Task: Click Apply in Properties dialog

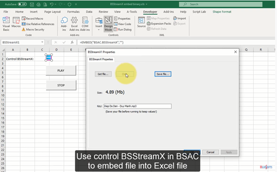Action: click(x=229, y=152)
